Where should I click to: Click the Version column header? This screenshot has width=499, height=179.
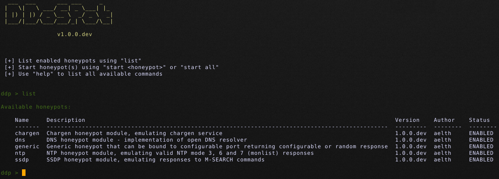[407, 120]
